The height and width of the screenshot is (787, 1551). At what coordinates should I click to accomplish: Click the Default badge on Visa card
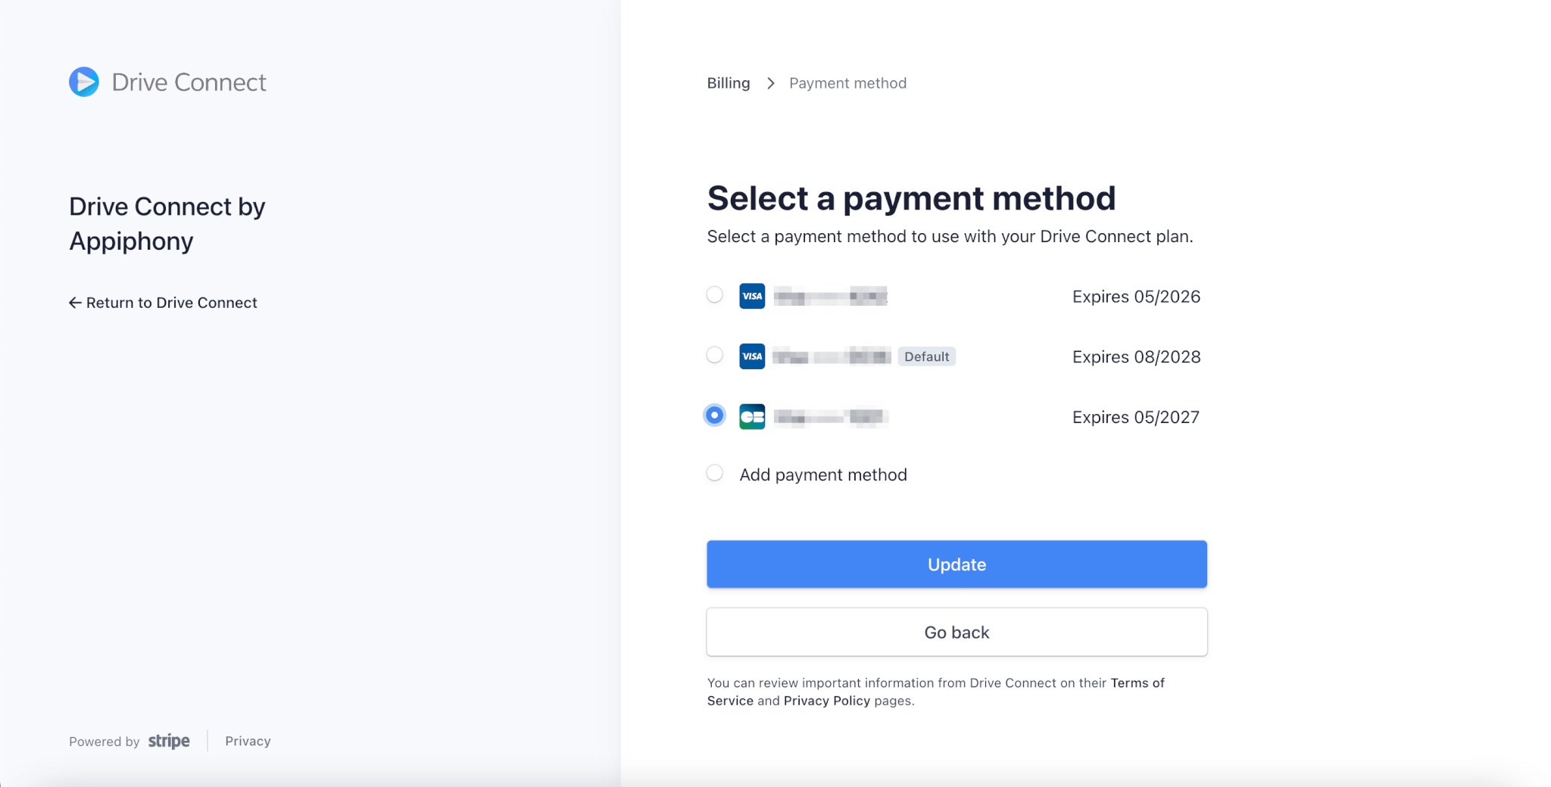coord(926,356)
